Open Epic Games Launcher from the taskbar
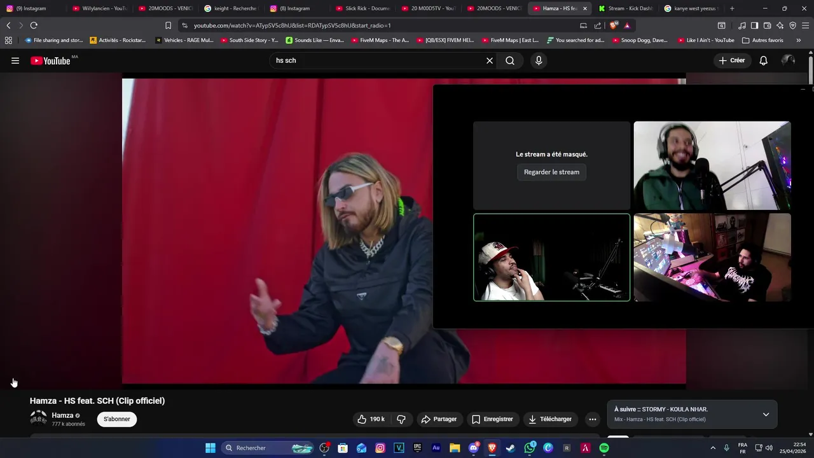The image size is (814, 458). pos(418,448)
